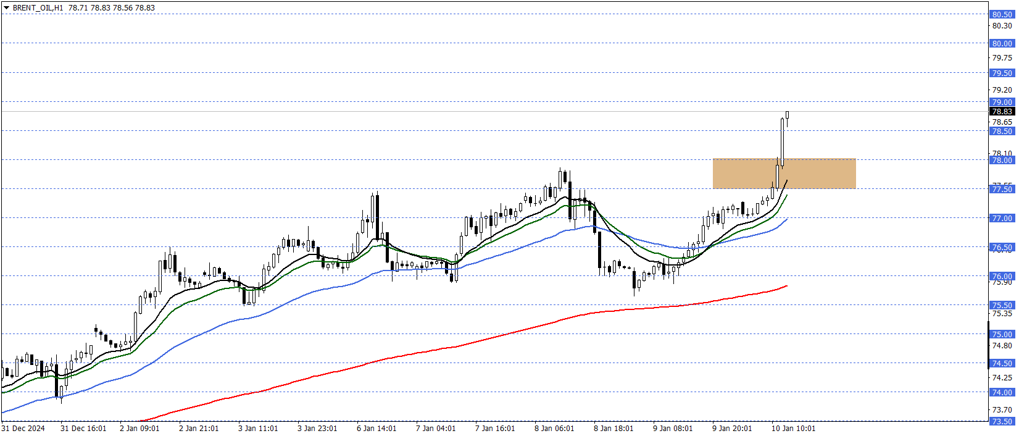Click the 31 Dec 16:01 time label

(x=83, y=429)
